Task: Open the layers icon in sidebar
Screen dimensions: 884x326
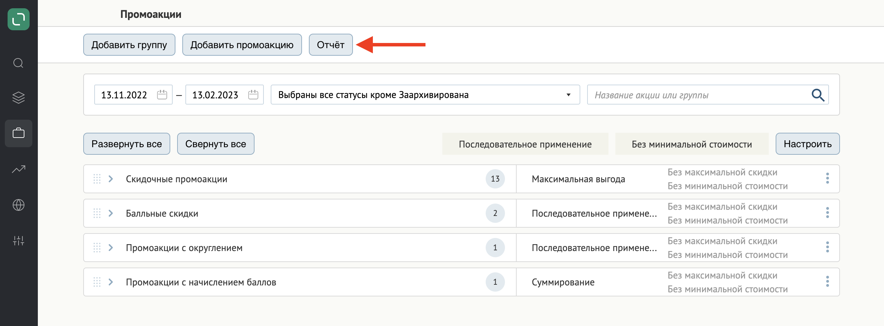Action: (19, 98)
